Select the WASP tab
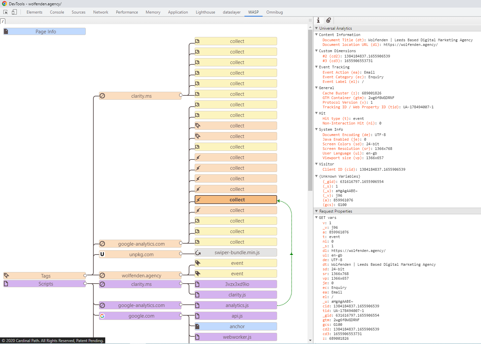Image resolution: width=481 pixels, height=344 pixels. (x=253, y=12)
